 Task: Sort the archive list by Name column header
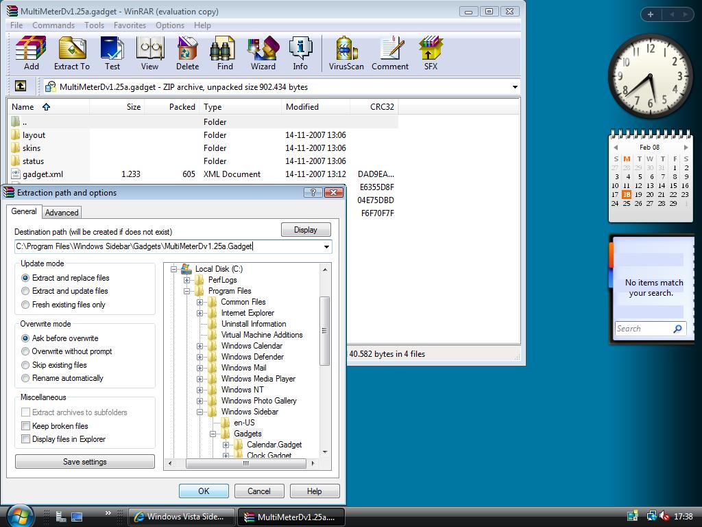tap(49, 106)
